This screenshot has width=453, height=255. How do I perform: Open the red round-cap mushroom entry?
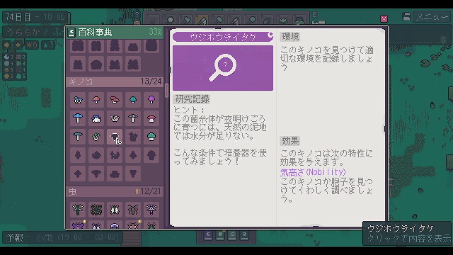point(96,100)
